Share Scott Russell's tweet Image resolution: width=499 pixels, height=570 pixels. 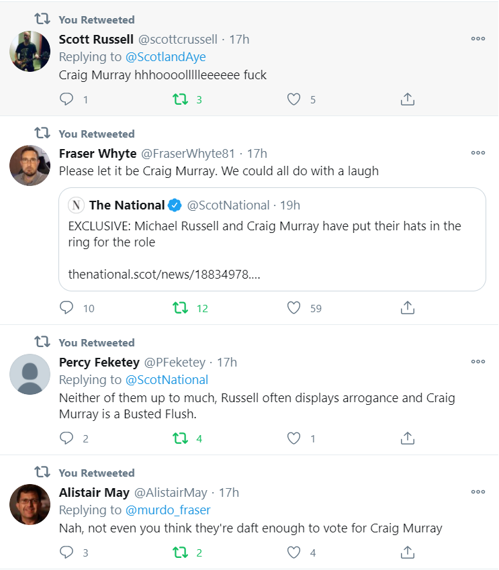[407, 99]
